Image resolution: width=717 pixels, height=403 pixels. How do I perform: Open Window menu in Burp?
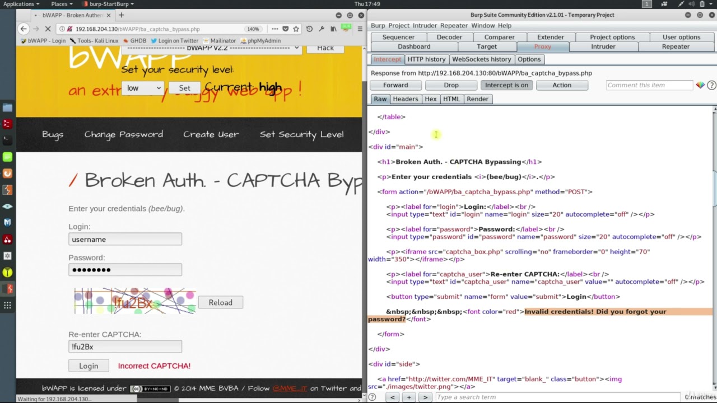[x=483, y=26]
